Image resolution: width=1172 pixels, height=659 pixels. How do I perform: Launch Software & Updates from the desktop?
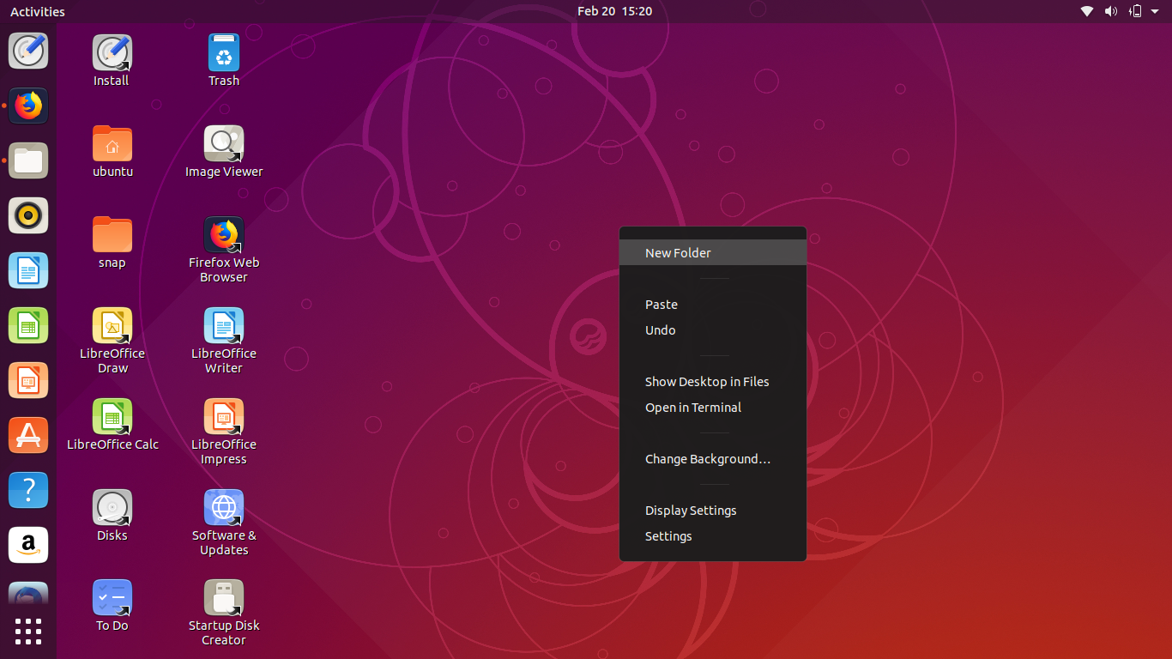[223, 507]
